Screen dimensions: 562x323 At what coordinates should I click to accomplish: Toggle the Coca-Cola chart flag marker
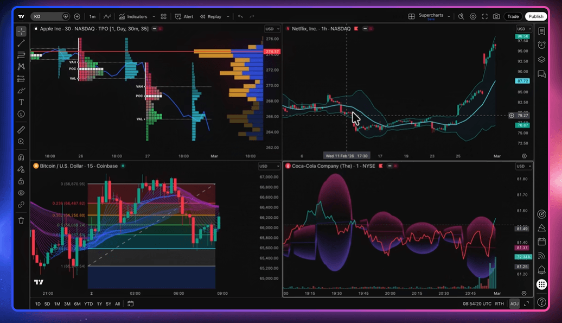(381, 166)
